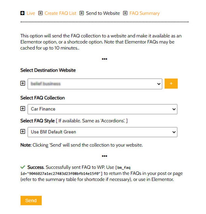Expand the plus icon beside Car Finance
Viewport: 206px width, 214px height.
tap(23, 109)
